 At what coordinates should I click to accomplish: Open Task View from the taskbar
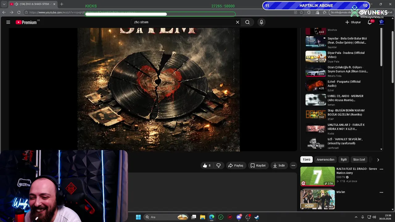[194, 217]
